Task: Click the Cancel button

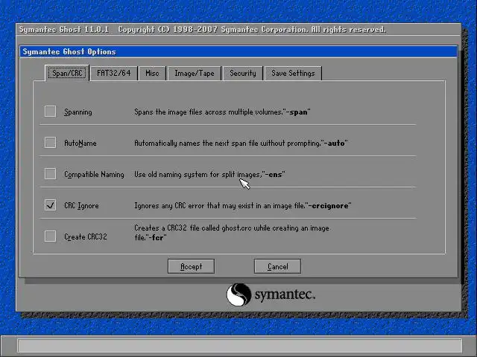Action: click(x=277, y=266)
